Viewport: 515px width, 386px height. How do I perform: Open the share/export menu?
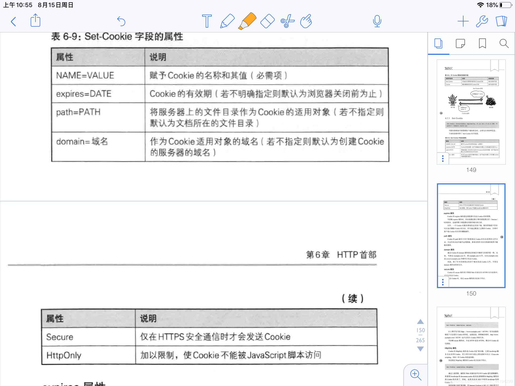[x=35, y=21]
